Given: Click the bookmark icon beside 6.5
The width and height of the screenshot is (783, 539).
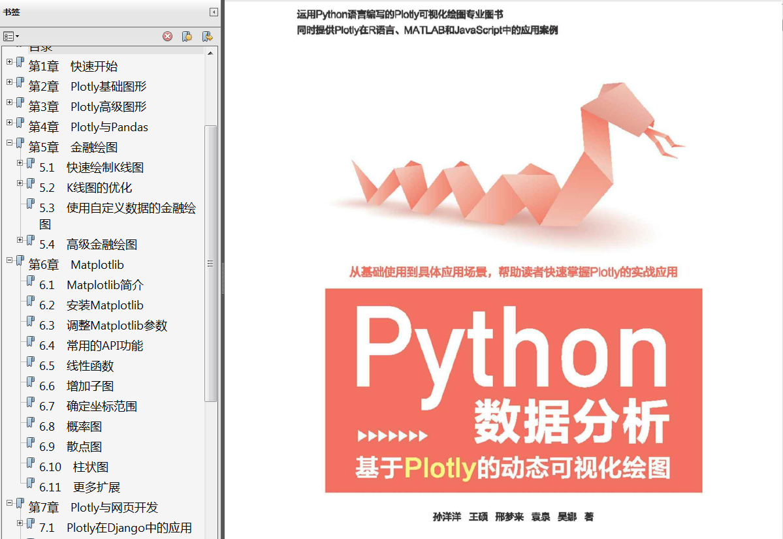Looking at the screenshot, I should tap(31, 362).
